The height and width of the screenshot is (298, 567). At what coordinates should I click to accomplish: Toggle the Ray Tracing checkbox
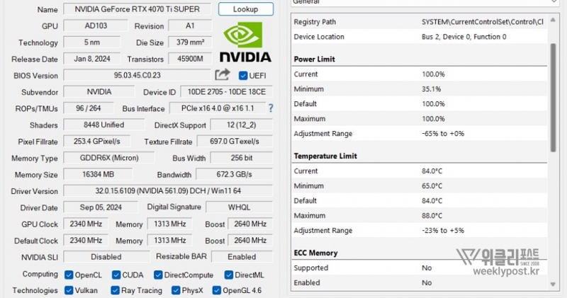(x=116, y=290)
